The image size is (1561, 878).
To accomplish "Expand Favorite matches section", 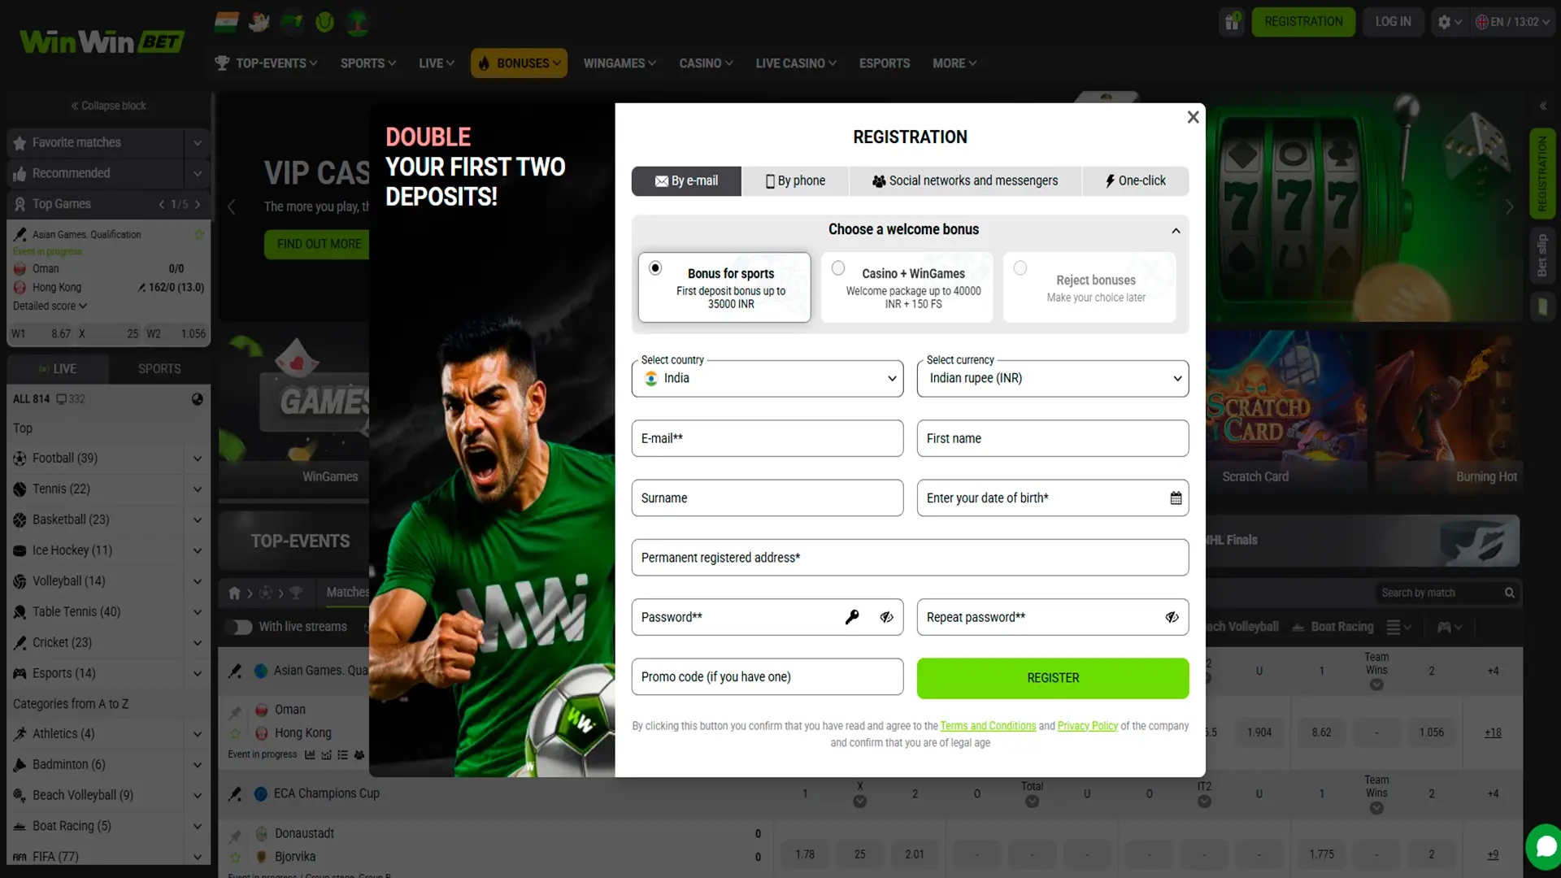I will (x=197, y=143).
